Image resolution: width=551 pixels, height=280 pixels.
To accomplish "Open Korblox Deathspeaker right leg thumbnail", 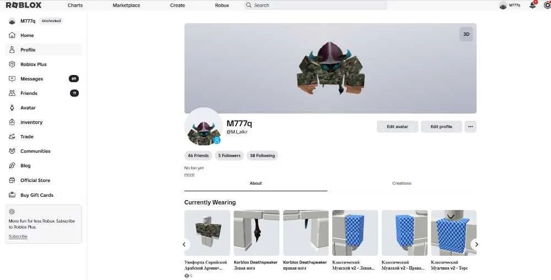I will [x=306, y=233].
